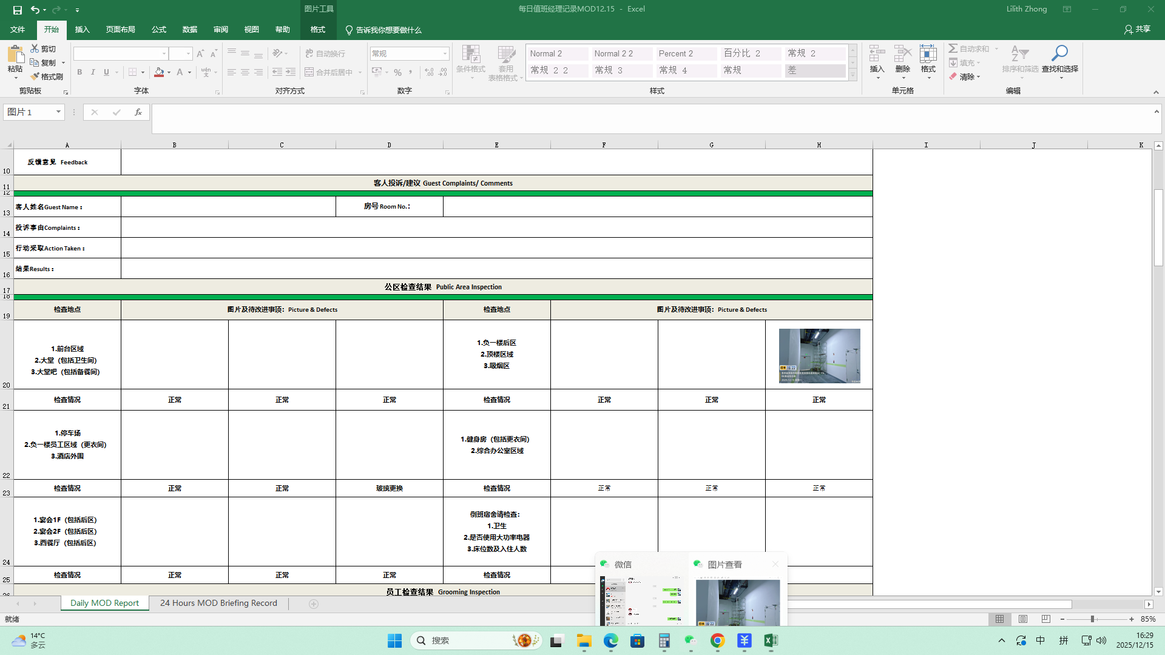Open the 插入 ribbon tab

coord(82,30)
